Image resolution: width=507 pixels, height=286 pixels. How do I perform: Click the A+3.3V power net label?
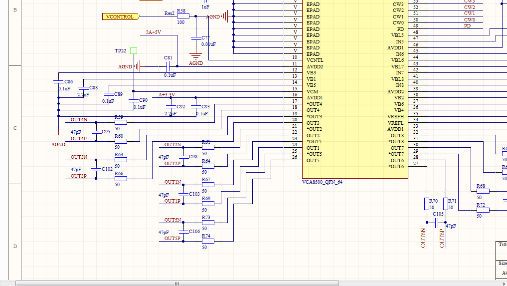click(x=167, y=95)
